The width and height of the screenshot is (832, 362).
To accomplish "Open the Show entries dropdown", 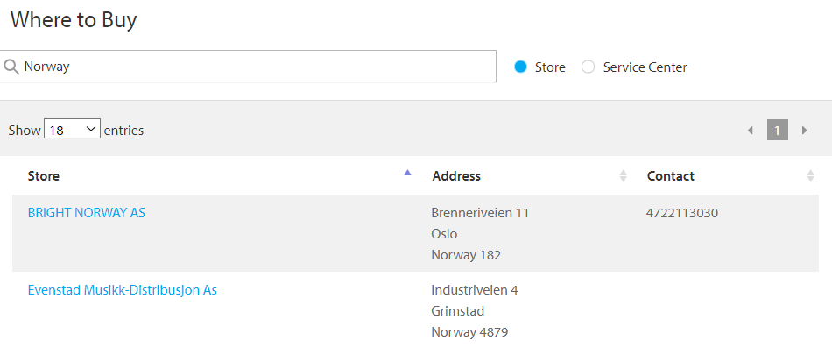I will 72,129.
